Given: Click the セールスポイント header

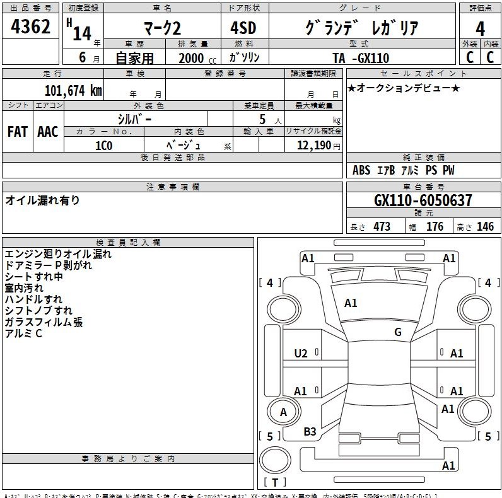Looking at the screenshot, I should point(424,73).
